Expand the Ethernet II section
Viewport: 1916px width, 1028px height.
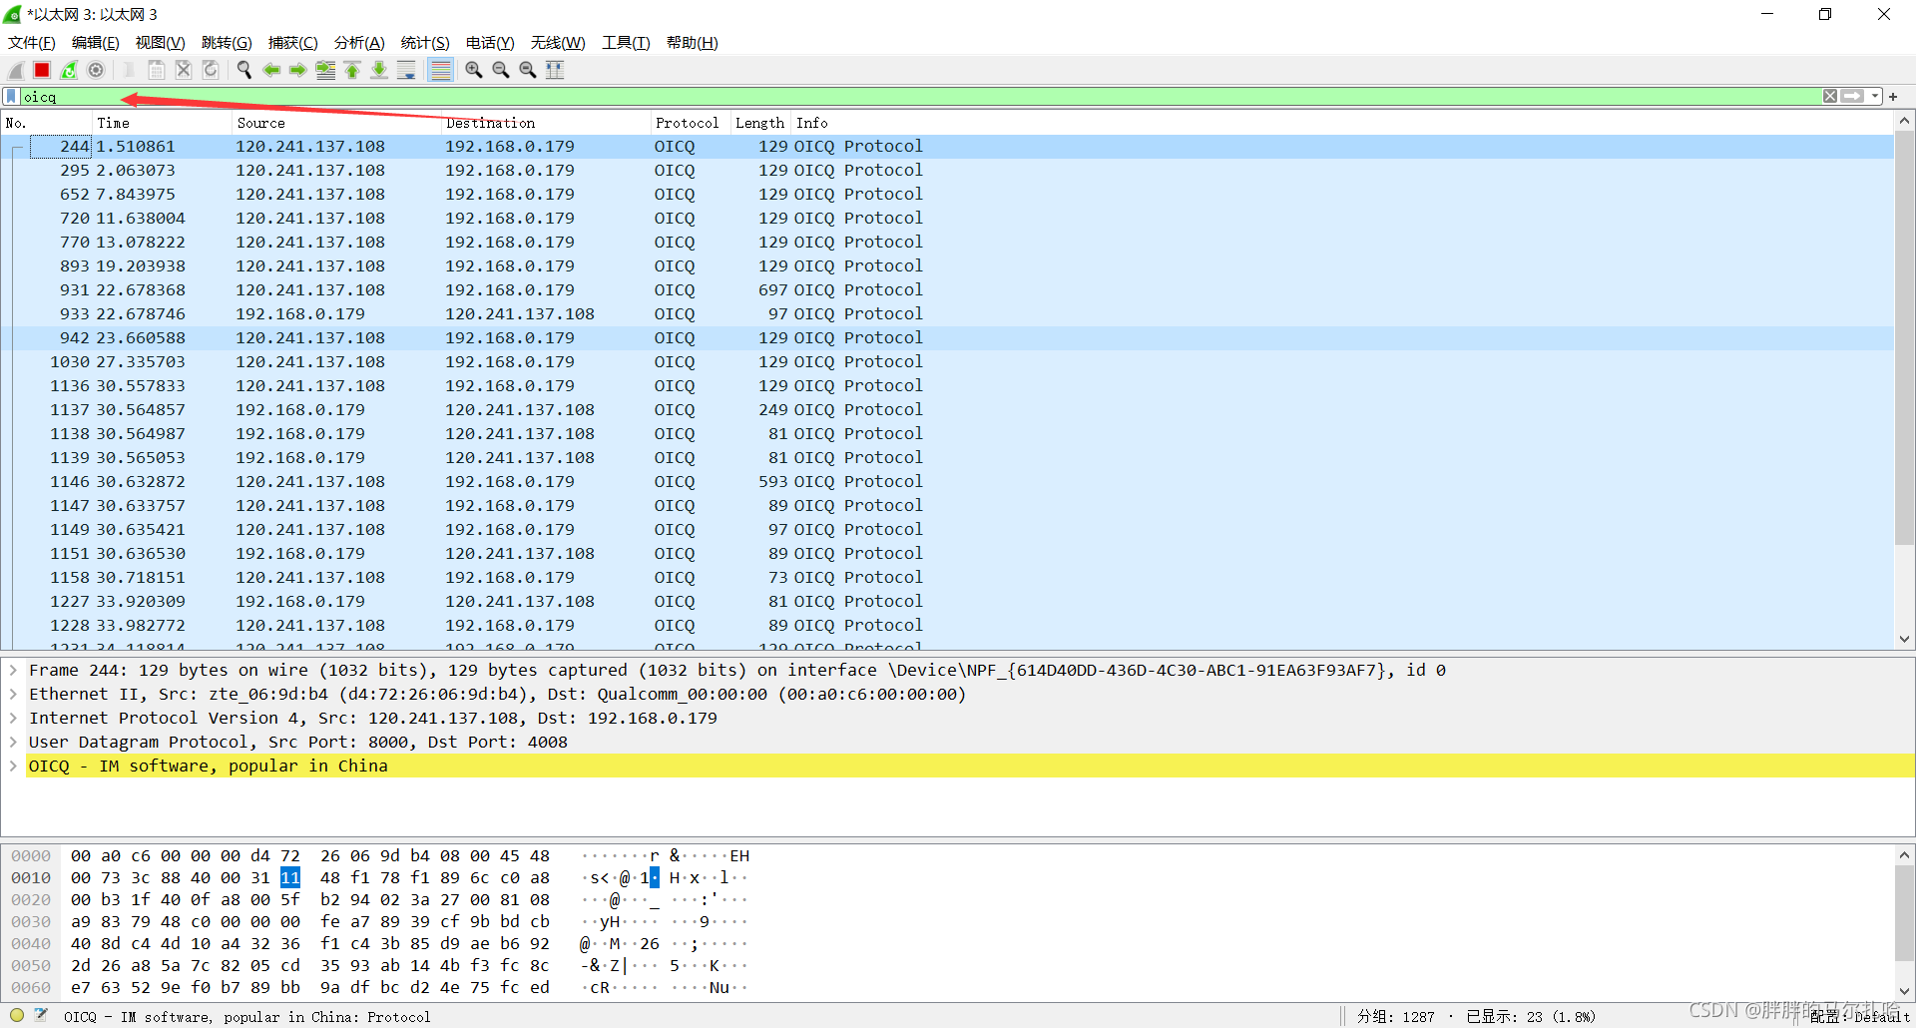13,695
